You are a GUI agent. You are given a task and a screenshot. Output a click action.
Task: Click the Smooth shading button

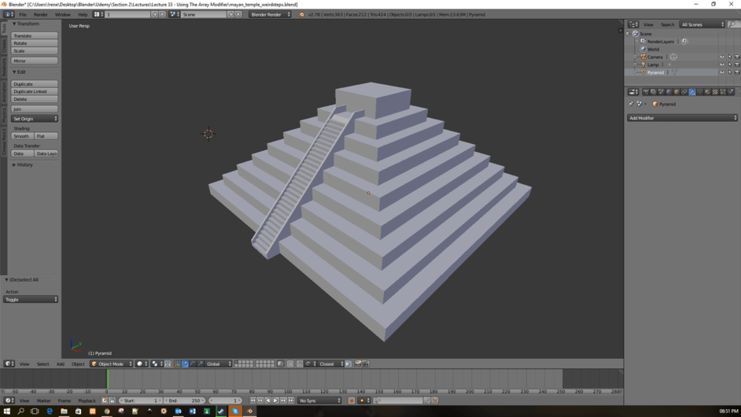click(21, 136)
